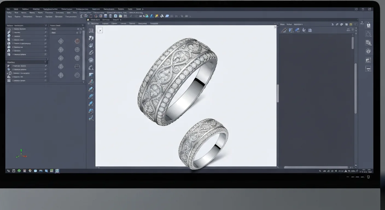Screen dimensions: 385x210
Task: Select the framed square tool atop the vertical toolbar
Action: (91, 31)
